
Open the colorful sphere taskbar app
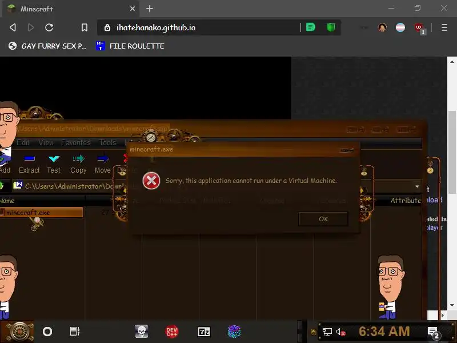234,332
